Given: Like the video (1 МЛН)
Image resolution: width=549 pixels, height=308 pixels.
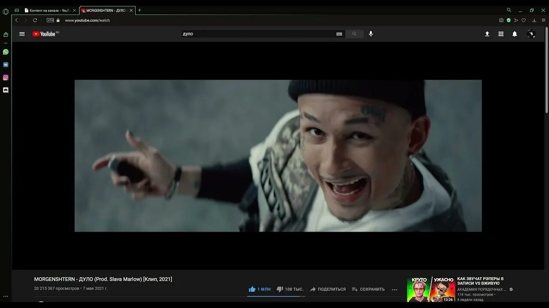Looking at the screenshot, I should coord(260,289).
